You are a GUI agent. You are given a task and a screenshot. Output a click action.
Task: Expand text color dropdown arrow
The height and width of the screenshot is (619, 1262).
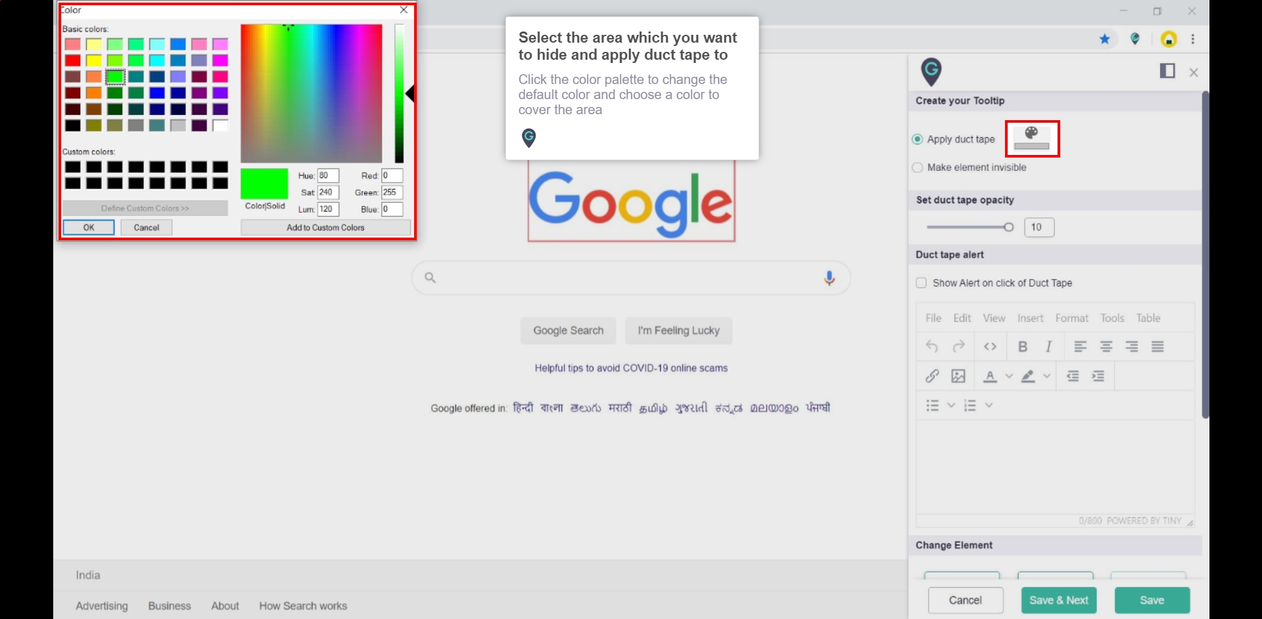click(1009, 376)
